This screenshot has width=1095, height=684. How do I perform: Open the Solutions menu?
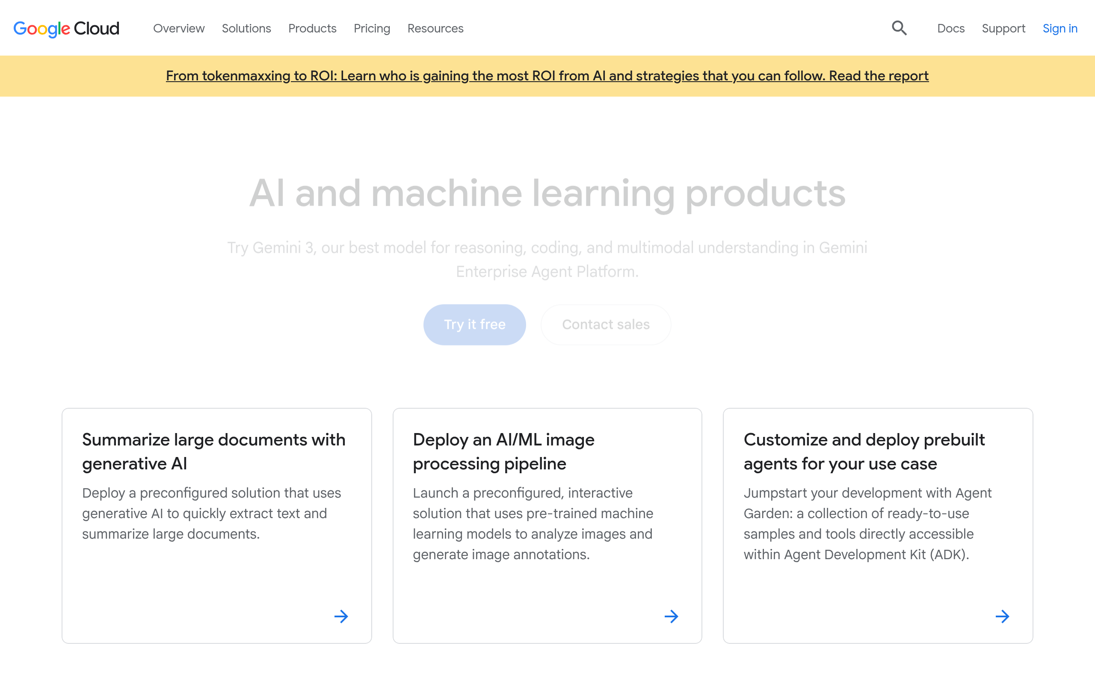[x=246, y=29]
